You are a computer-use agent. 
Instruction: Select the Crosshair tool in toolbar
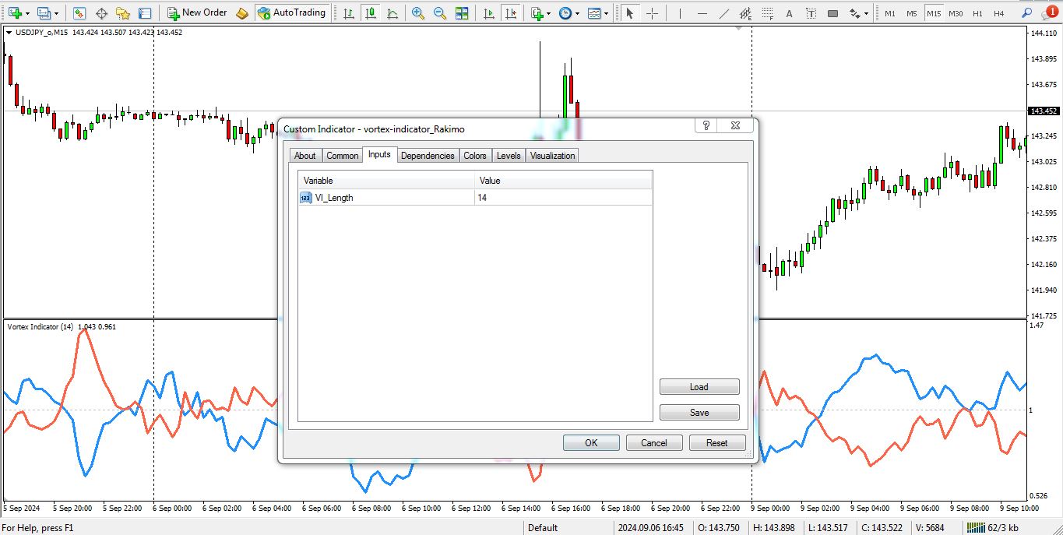click(x=652, y=13)
